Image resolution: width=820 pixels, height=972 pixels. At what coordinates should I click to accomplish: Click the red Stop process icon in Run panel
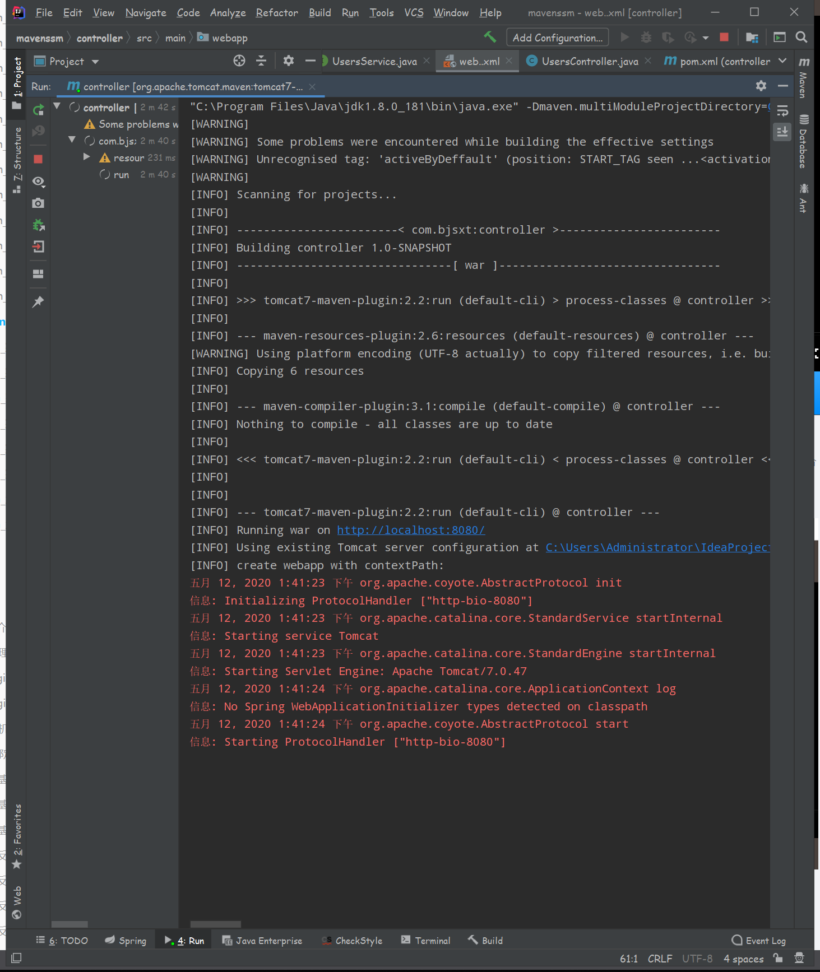click(x=38, y=159)
